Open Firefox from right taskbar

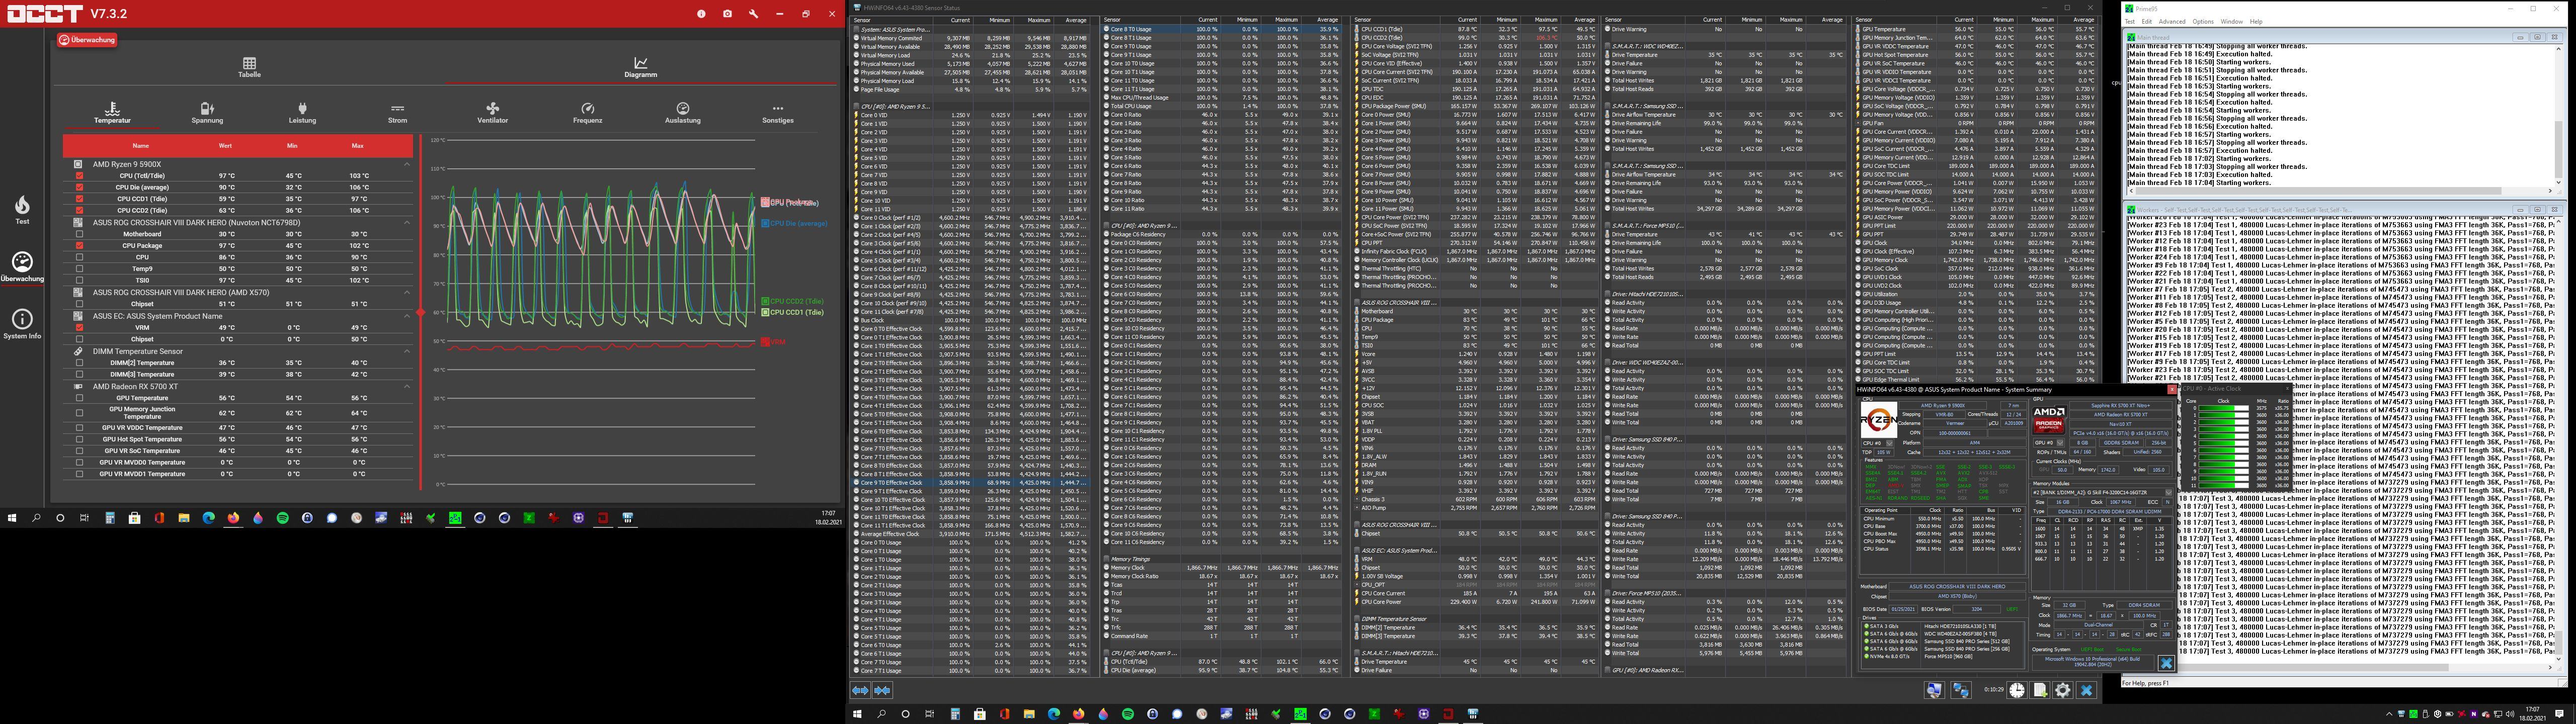click(x=1078, y=714)
